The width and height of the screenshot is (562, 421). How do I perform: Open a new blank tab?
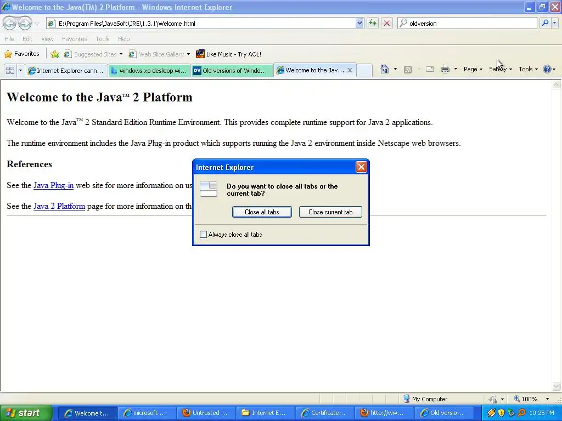point(364,70)
